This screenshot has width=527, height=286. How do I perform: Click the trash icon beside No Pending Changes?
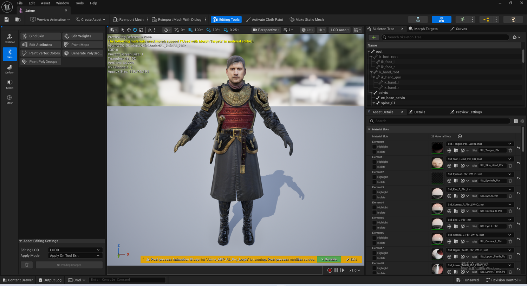pyautogui.click(x=27, y=265)
